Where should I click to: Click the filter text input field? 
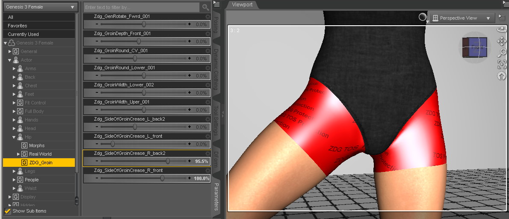pyautogui.click(x=142, y=7)
